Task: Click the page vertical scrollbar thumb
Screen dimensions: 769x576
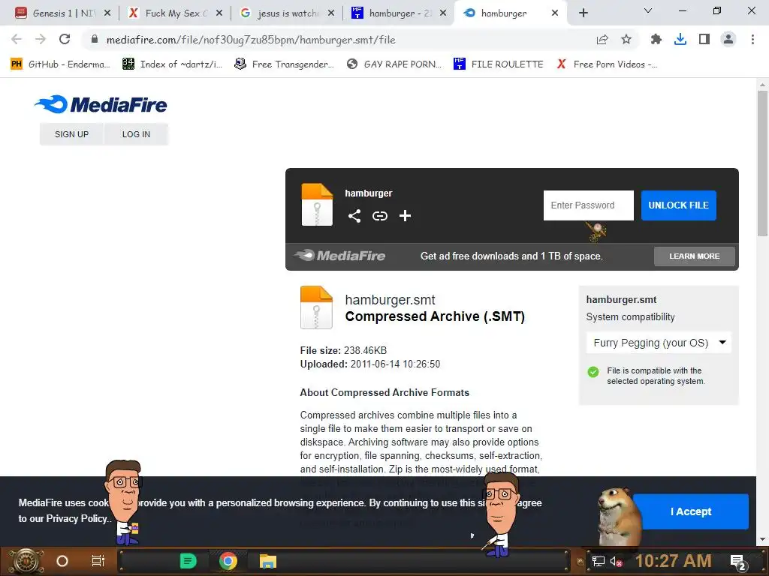Action: [x=762, y=164]
